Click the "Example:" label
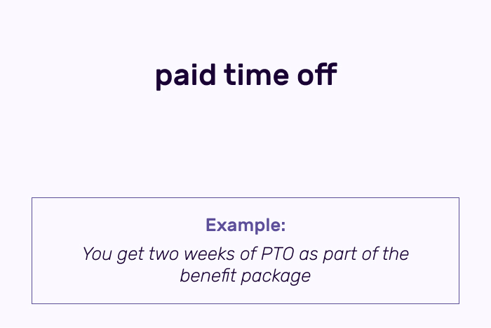 point(245,225)
